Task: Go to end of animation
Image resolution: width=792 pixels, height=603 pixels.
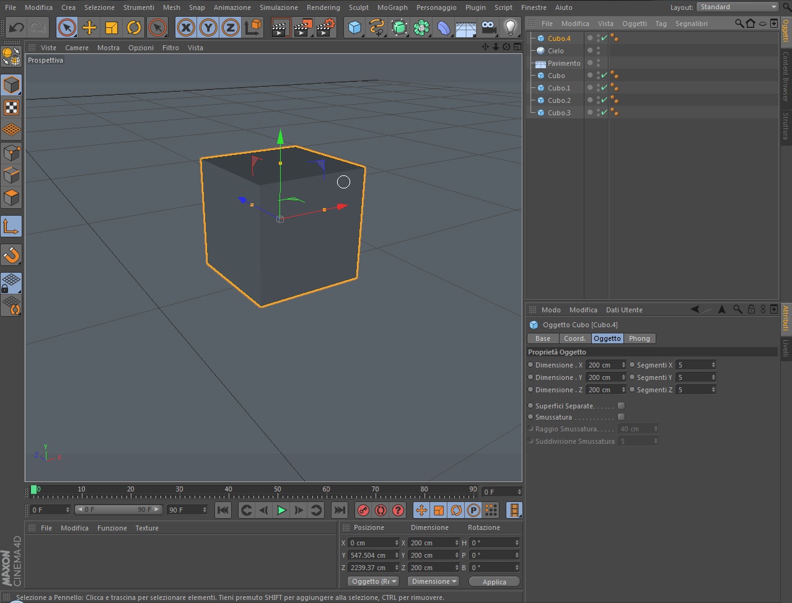Action: click(x=340, y=510)
